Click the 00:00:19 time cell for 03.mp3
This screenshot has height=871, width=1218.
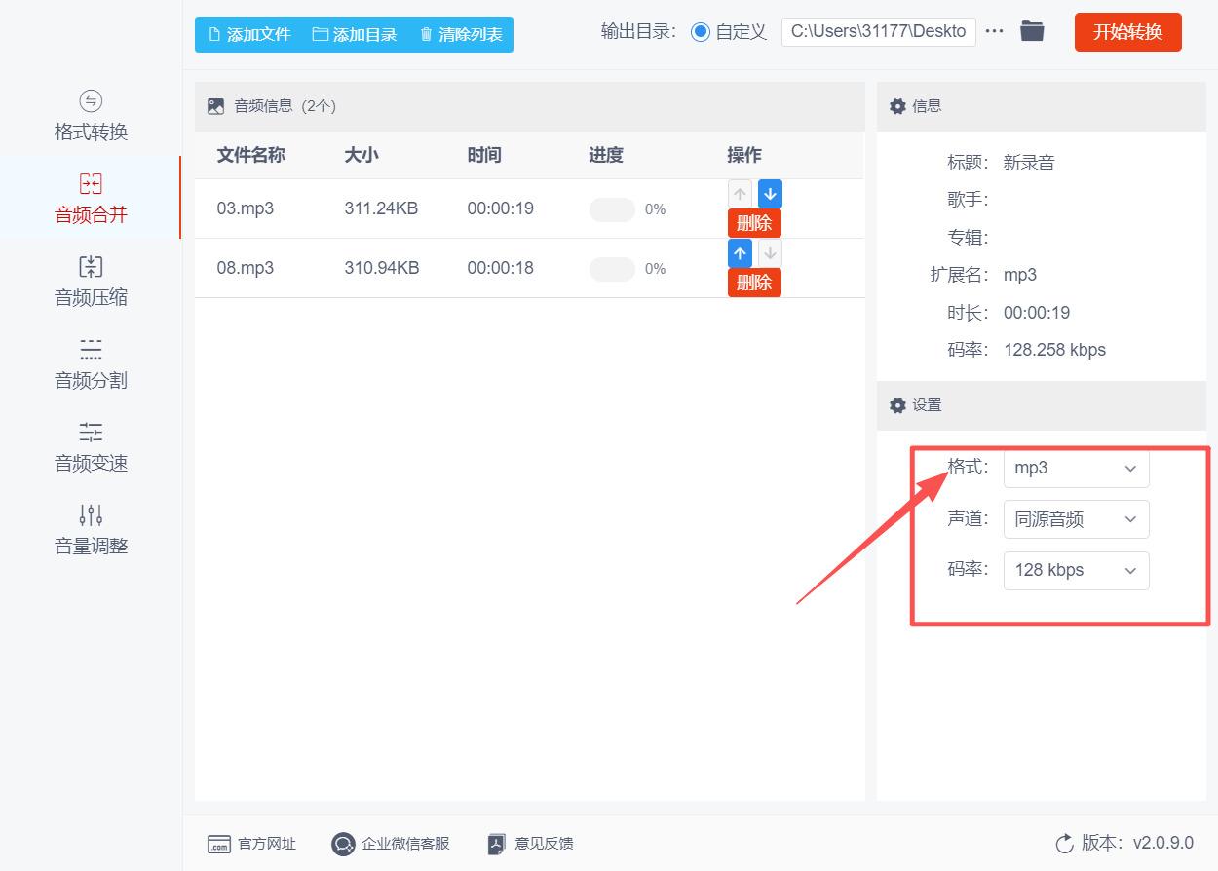click(500, 208)
